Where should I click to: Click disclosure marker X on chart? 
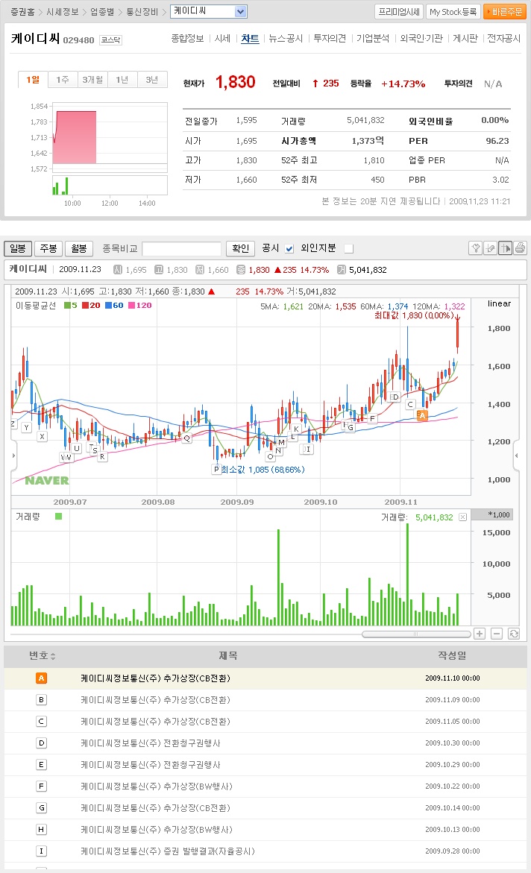(x=42, y=437)
